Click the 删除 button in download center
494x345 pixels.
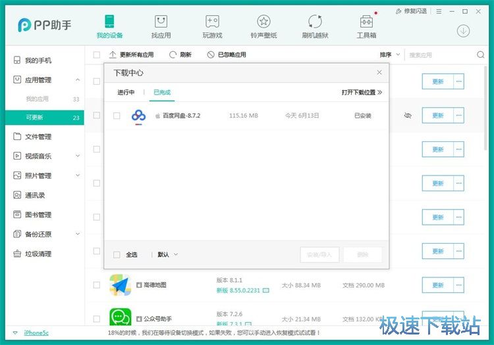(362, 254)
